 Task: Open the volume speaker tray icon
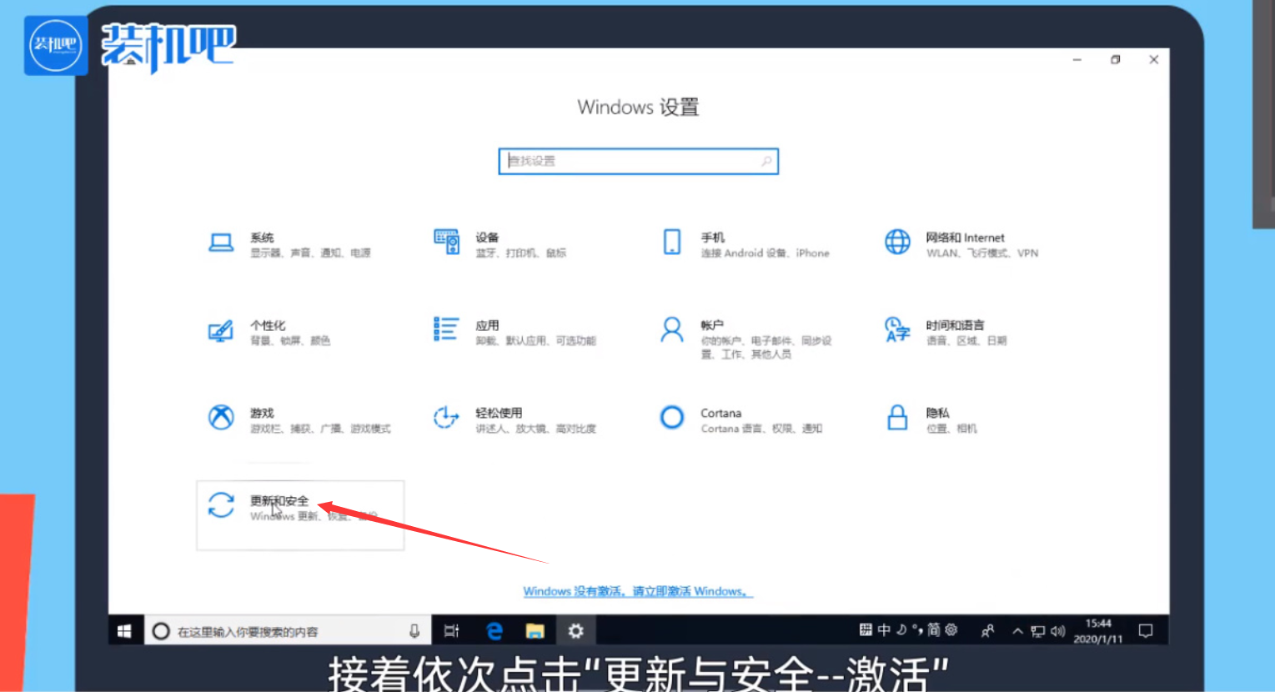point(1058,631)
